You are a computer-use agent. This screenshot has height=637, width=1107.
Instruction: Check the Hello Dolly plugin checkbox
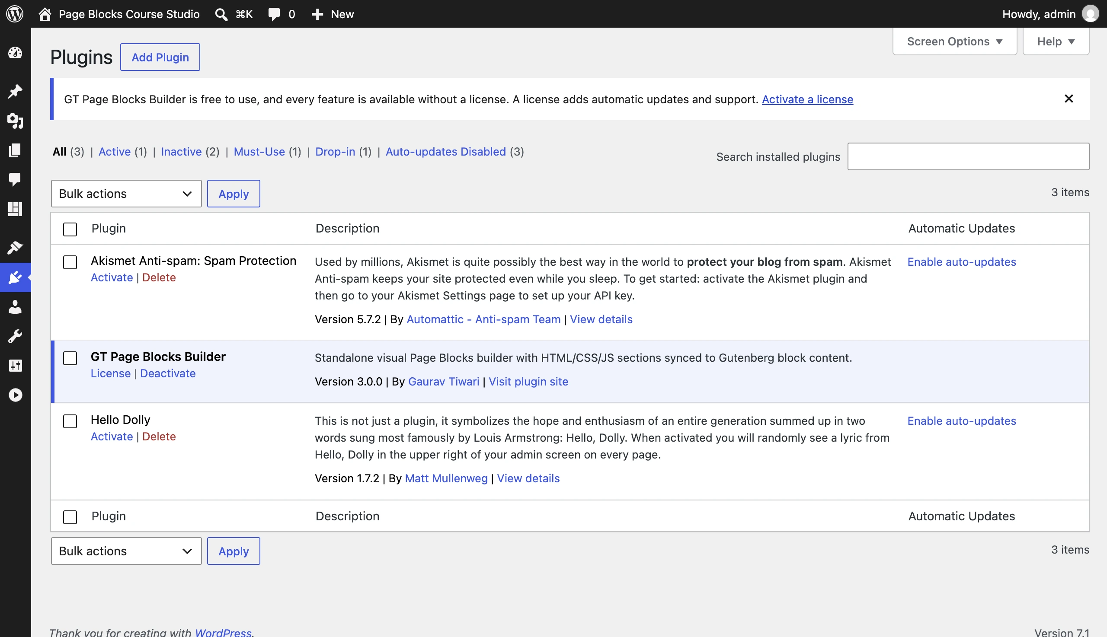(70, 421)
